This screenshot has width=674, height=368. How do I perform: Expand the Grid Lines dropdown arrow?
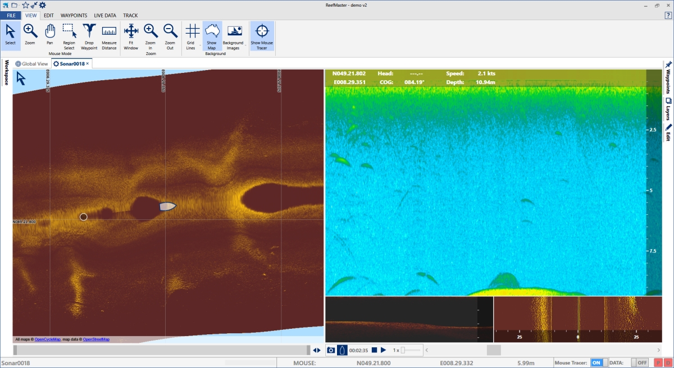pyautogui.click(x=200, y=45)
